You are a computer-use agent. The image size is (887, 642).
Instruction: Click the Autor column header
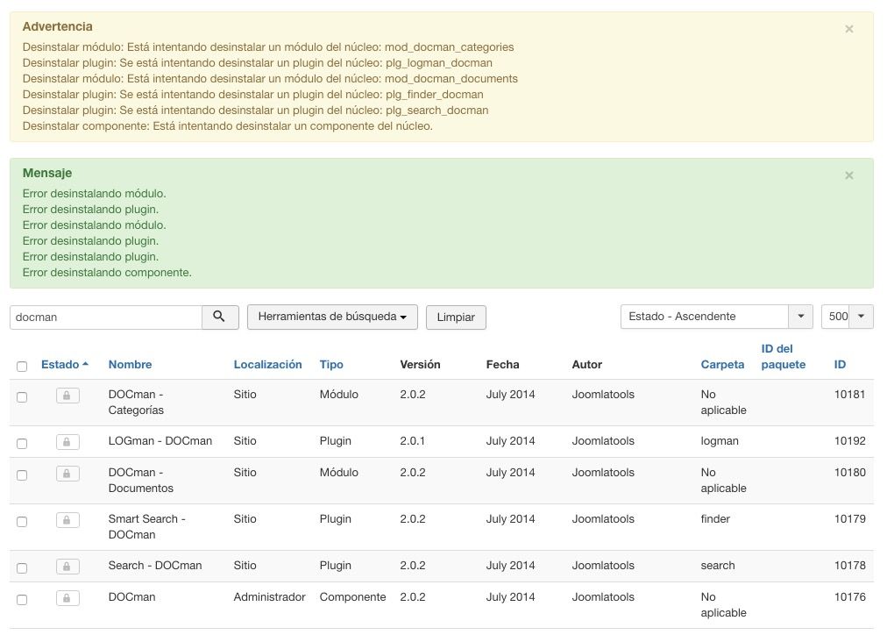[586, 365]
